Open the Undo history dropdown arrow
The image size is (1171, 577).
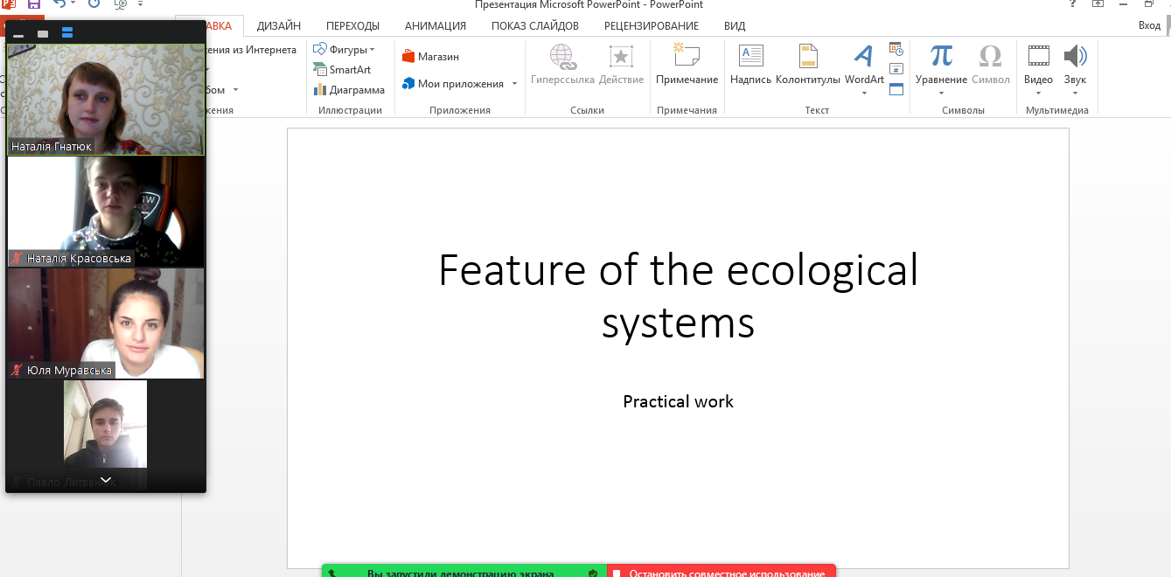click(73, 4)
